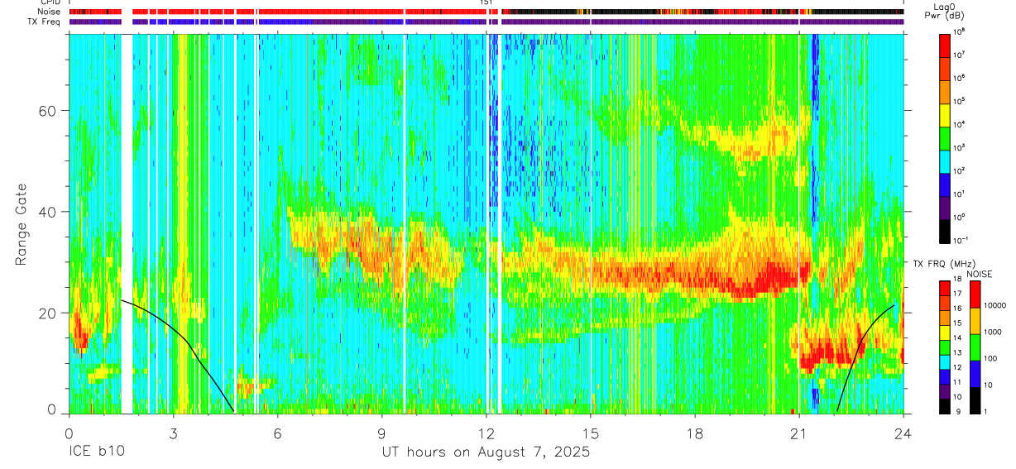Image resolution: width=1016 pixels, height=469 pixels.
Task: Click the green segment of the NOISE colorbar
Action: (x=975, y=346)
